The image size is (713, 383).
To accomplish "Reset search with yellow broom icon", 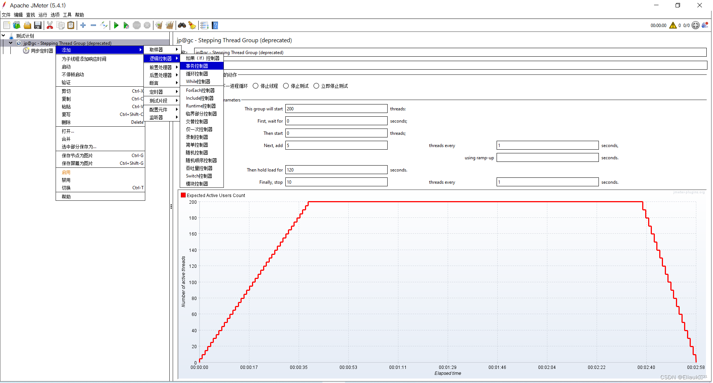I will tap(192, 25).
